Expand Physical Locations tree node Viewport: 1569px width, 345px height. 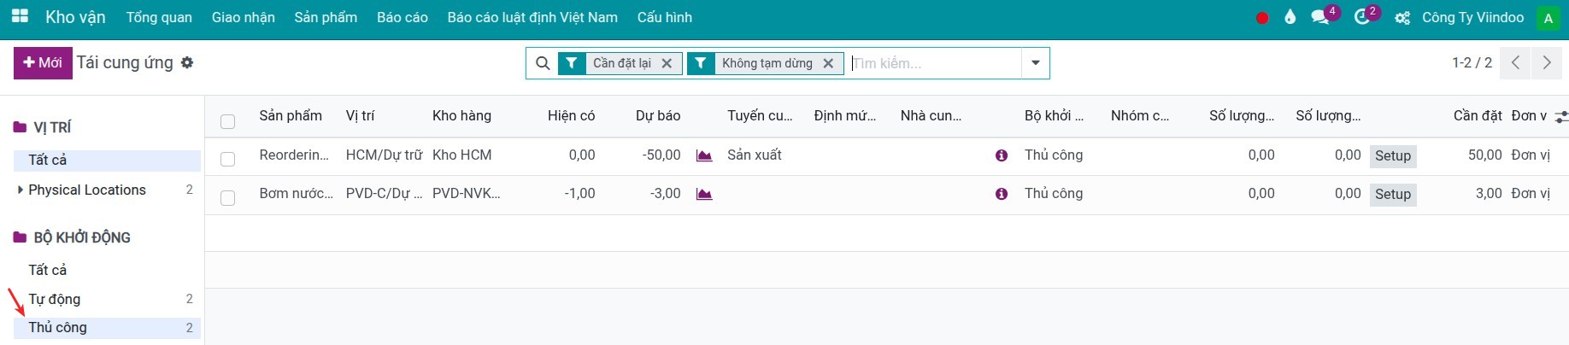click(21, 190)
